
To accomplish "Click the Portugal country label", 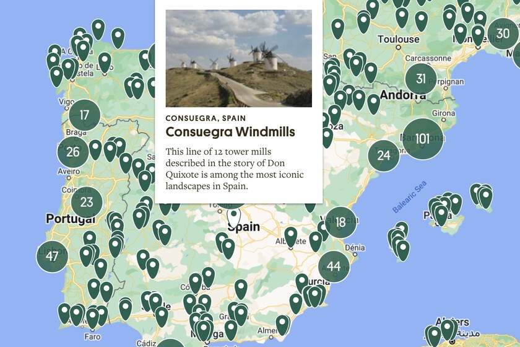I will pyautogui.click(x=71, y=219).
